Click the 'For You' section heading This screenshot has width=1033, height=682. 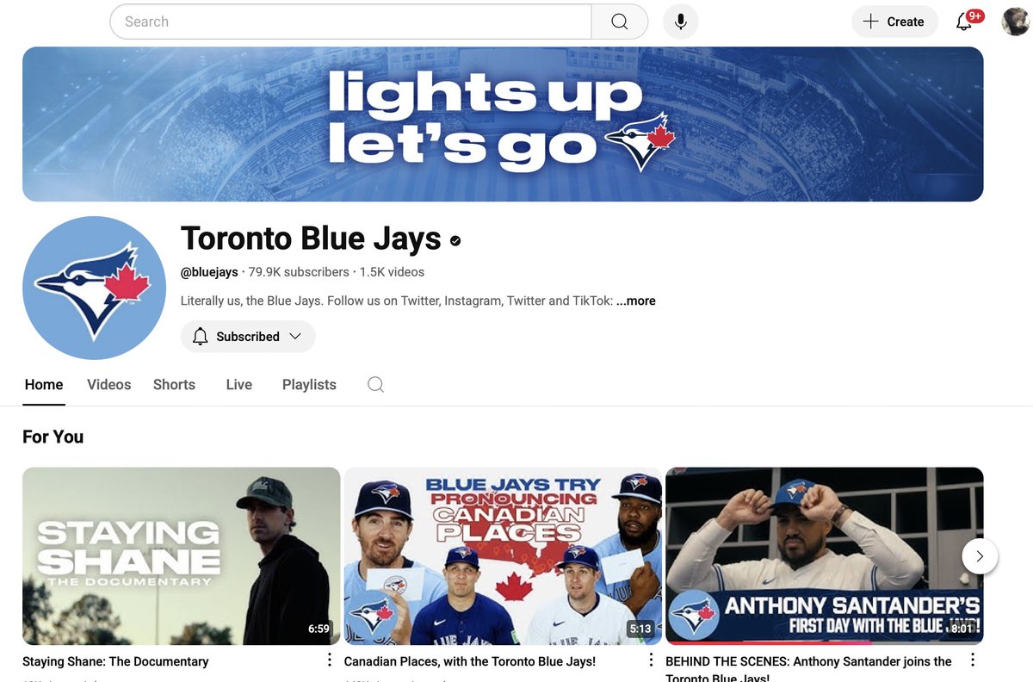coord(53,437)
